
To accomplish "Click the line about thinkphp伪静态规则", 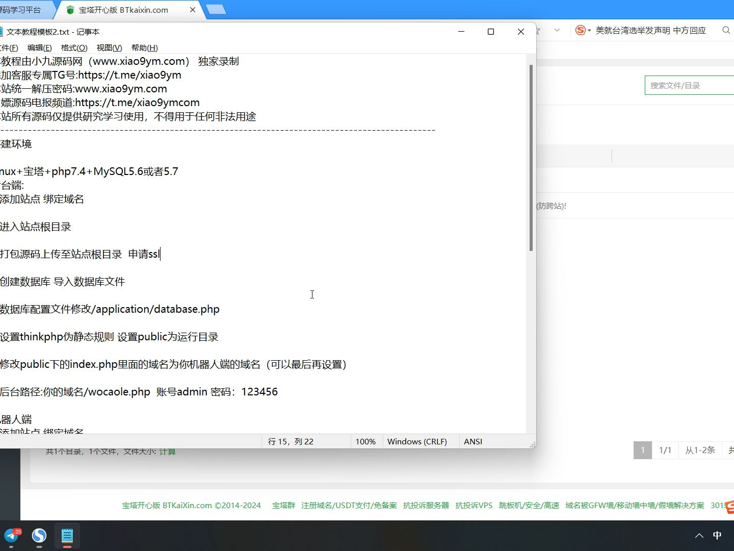I will pyautogui.click(x=109, y=337).
